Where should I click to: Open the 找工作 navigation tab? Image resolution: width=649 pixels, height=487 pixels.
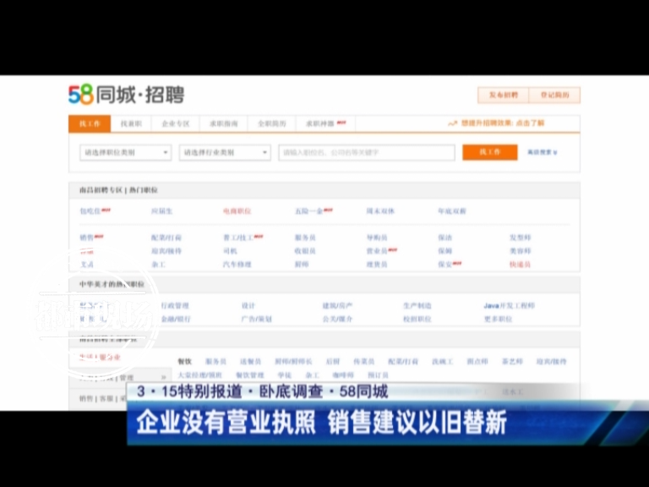(x=90, y=123)
